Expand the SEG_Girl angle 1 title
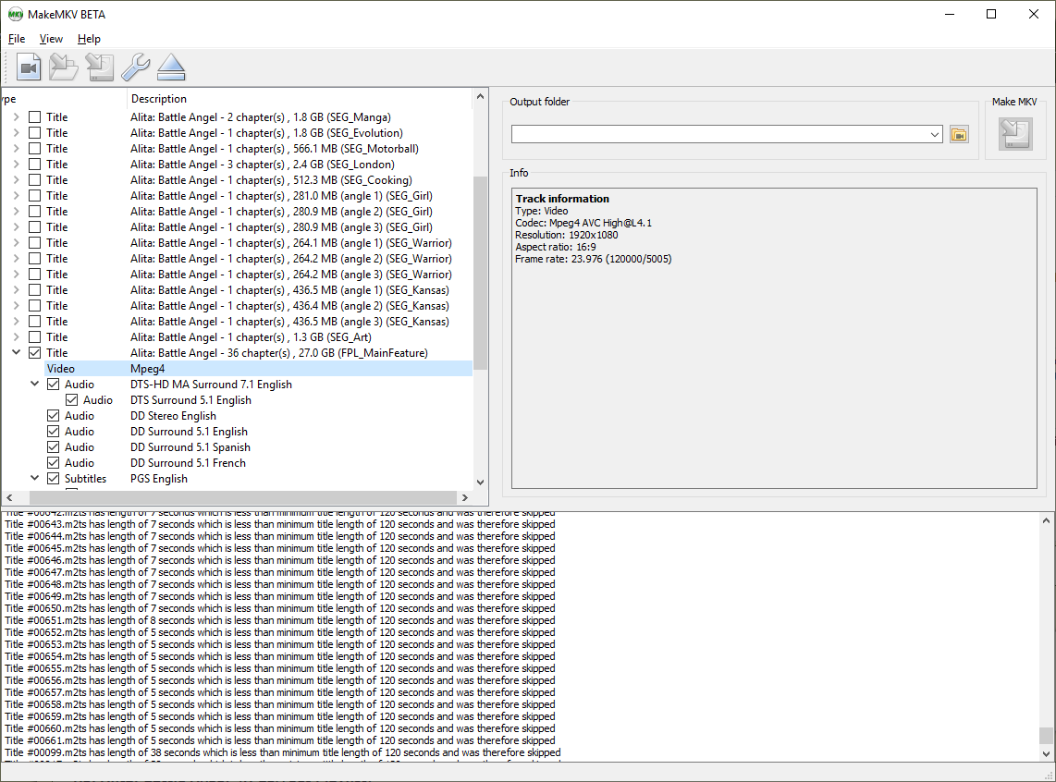 [x=16, y=196]
